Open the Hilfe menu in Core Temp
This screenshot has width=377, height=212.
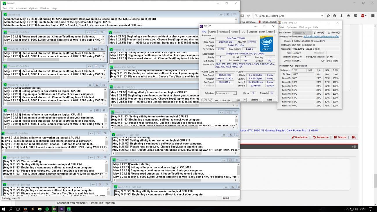[x=316, y=27]
